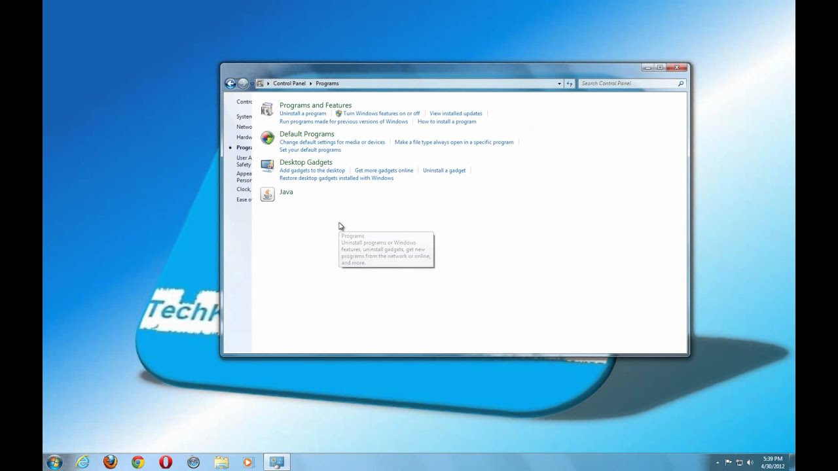Open the Java control panel link
Image resolution: width=838 pixels, height=471 pixels.
pyautogui.click(x=286, y=192)
